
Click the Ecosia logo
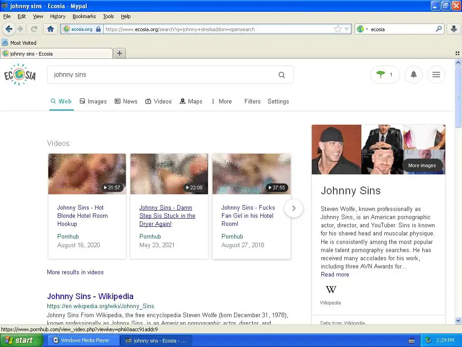(x=20, y=75)
